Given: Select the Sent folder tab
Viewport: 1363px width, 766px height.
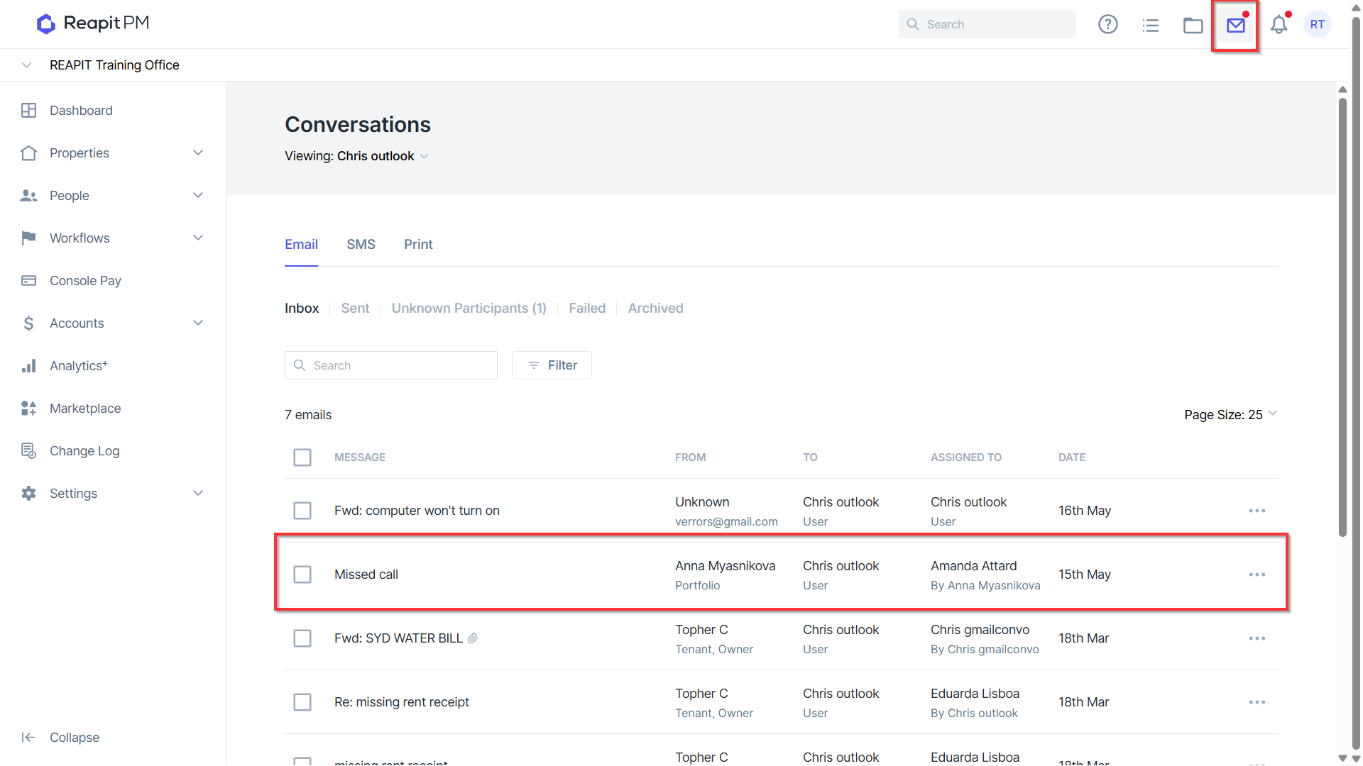Looking at the screenshot, I should click(x=355, y=309).
